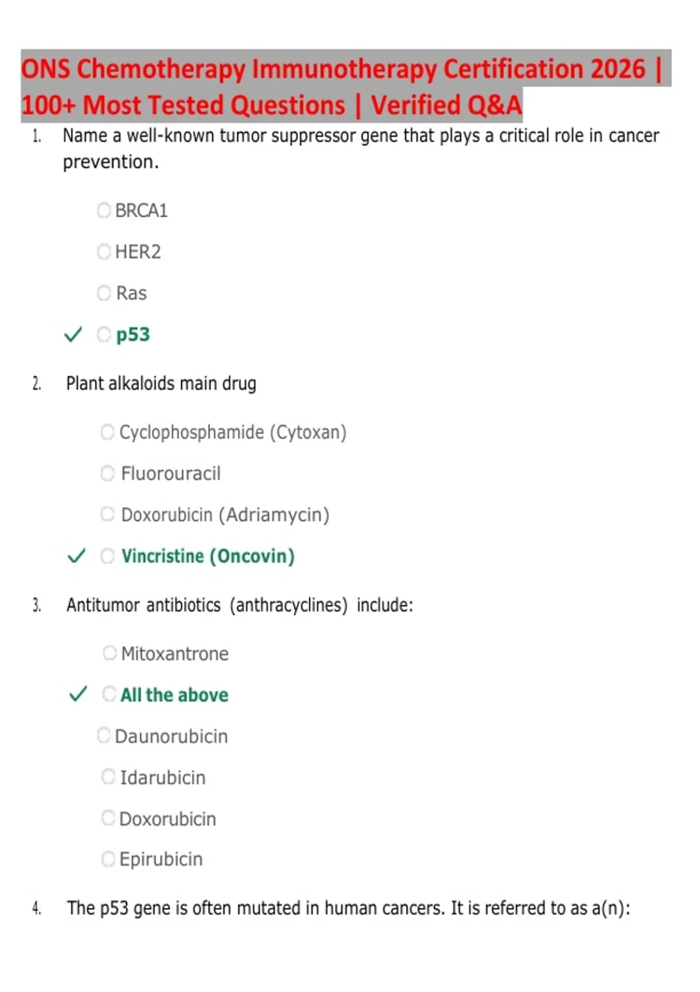
Task: Select the Epirubicin radio button
Action: [x=108, y=859]
